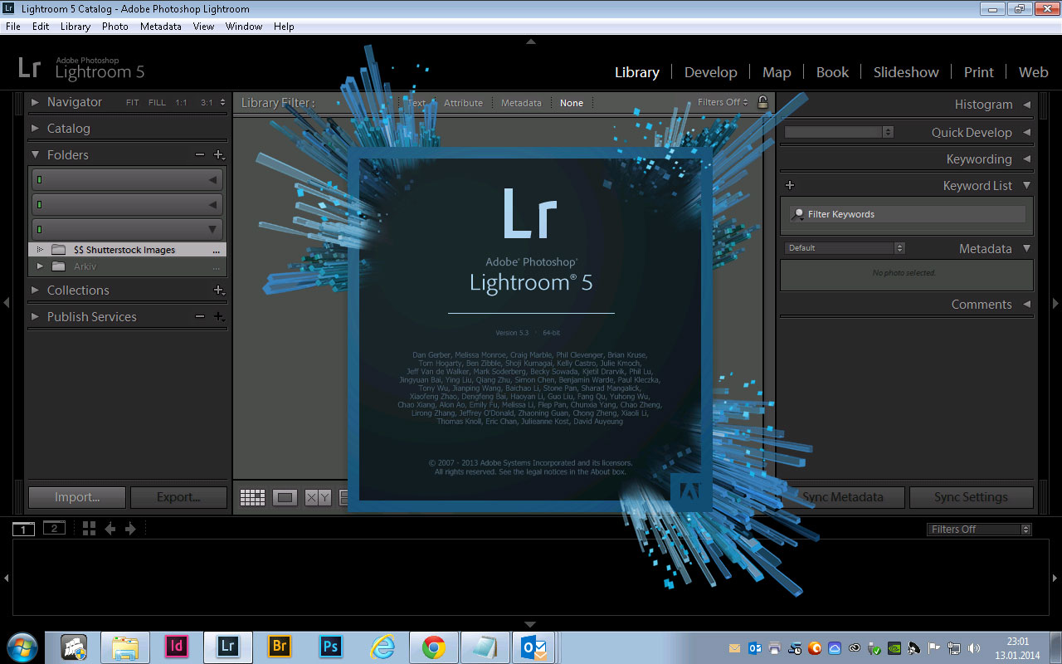
Task: Remove folder using the Folders minus icon
Action: click(199, 155)
